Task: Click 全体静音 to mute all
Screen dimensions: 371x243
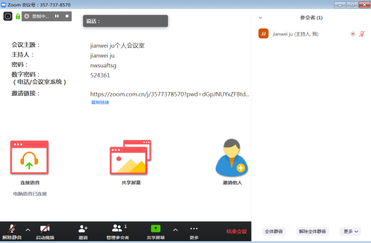Action: 274,231
